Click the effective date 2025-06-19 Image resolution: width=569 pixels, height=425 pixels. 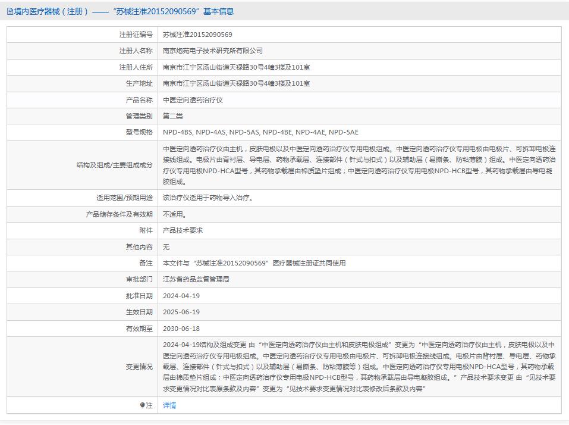181,312
